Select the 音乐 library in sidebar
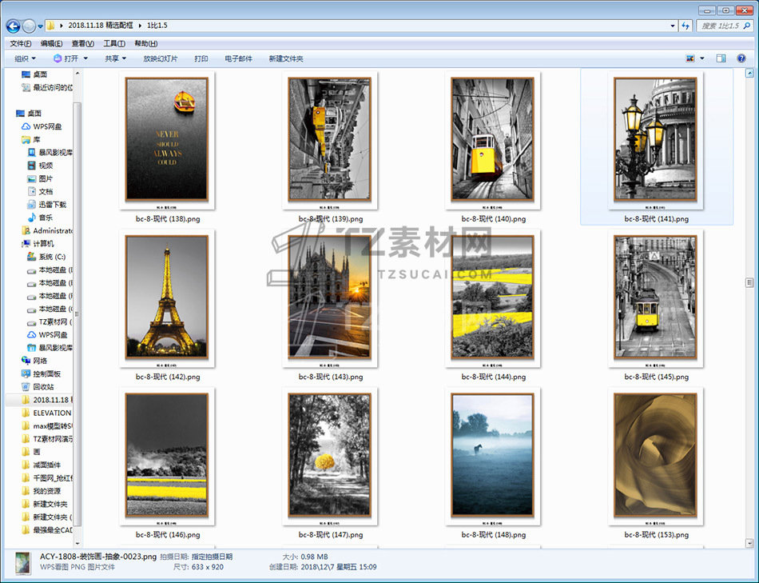The image size is (759, 583). coord(46,218)
